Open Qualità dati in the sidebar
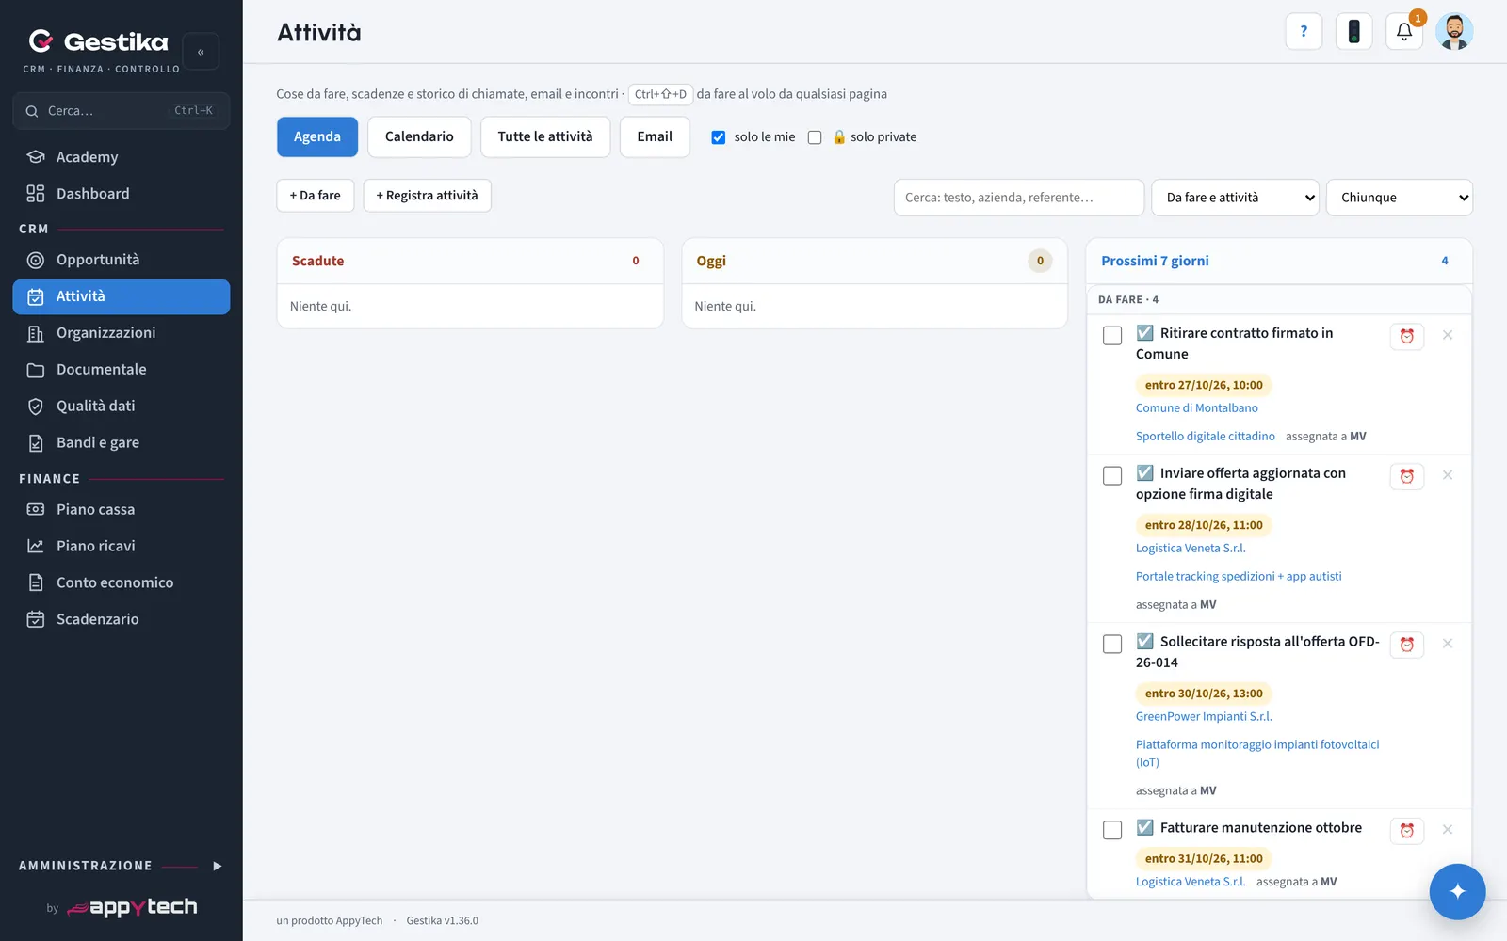 (x=122, y=407)
